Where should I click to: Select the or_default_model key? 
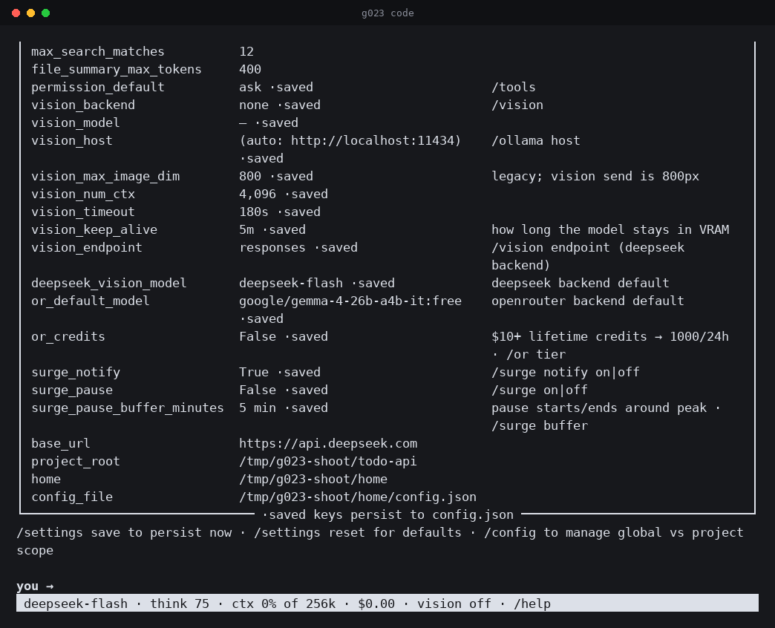[91, 301]
